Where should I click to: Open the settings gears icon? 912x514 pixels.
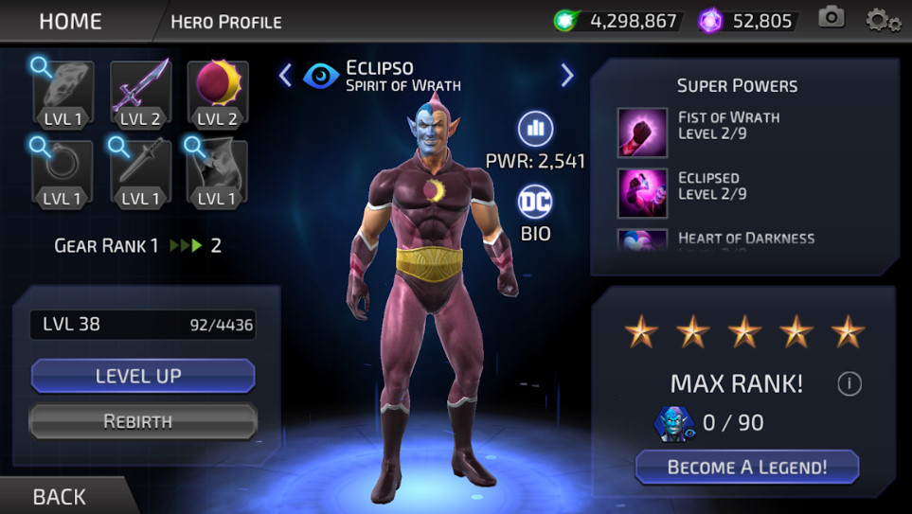883,20
